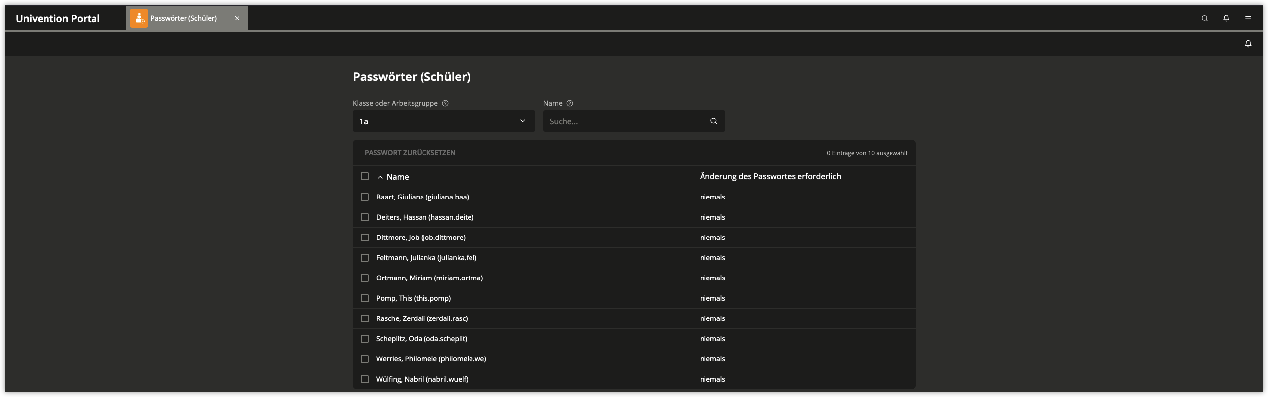Viewport: 1268px width, 397px height.
Task: Click niemals in Wülfing, Nabril row
Action: (x=712, y=379)
